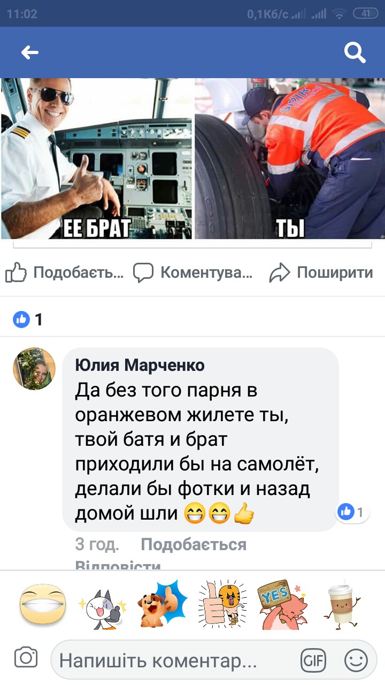
Task: Pick the YES dragon sticker
Action: [281, 605]
